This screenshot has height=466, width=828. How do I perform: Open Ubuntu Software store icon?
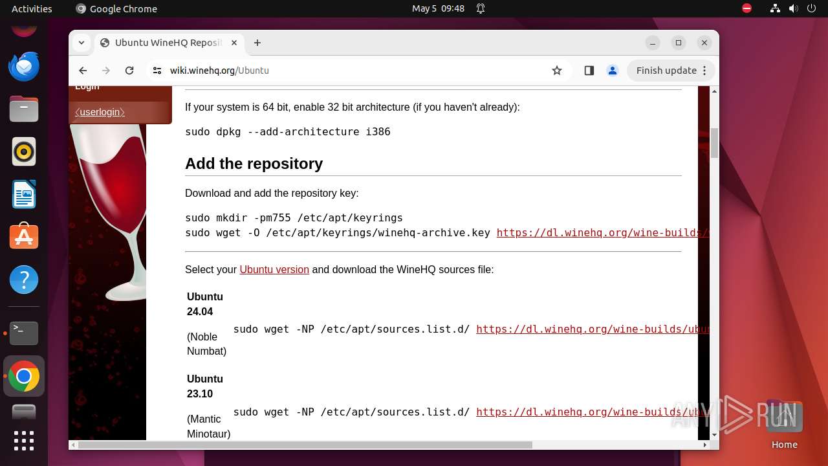click(x=24, y=238)
